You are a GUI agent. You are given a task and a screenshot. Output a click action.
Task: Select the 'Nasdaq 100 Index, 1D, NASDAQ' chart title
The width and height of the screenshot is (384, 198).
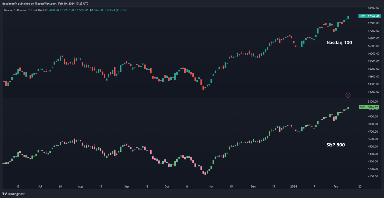click(x=24, y=10)
